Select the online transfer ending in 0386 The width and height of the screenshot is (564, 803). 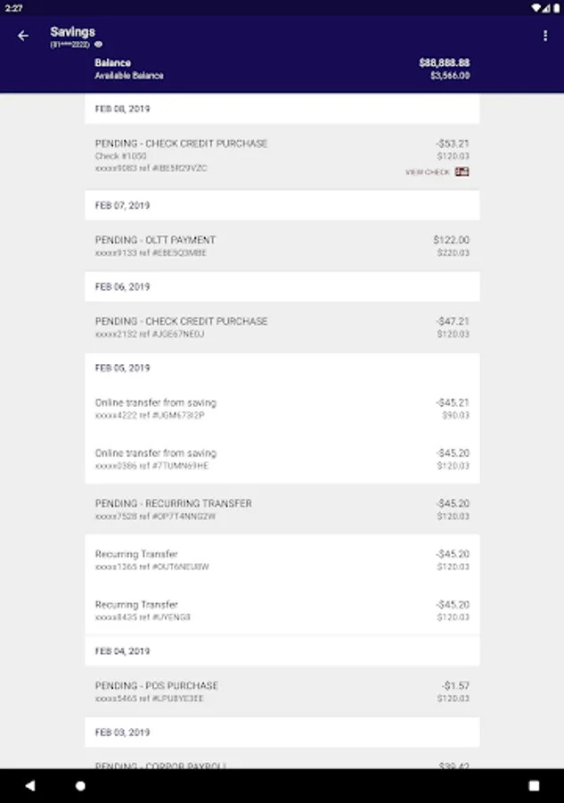coord(282,459)
